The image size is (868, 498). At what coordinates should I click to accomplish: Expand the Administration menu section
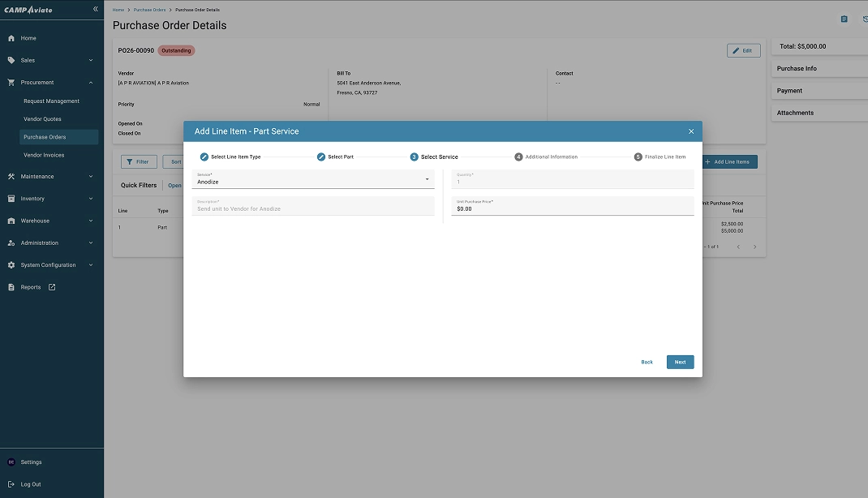point(90,243)
